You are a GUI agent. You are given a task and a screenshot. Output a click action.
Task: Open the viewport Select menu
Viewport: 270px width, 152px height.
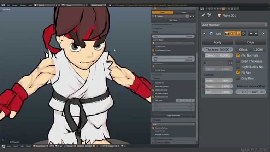(16, 146)
